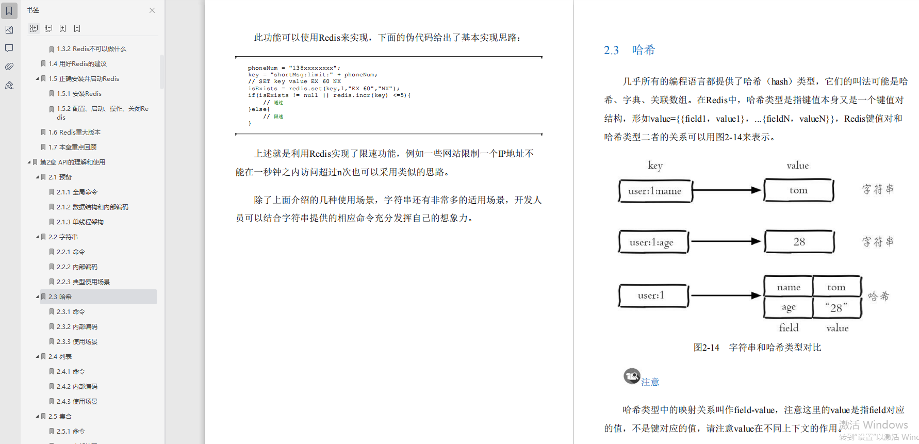
Task: Open bookmark 2.3.2 内部编码
Action: click(x=77, y=327)
